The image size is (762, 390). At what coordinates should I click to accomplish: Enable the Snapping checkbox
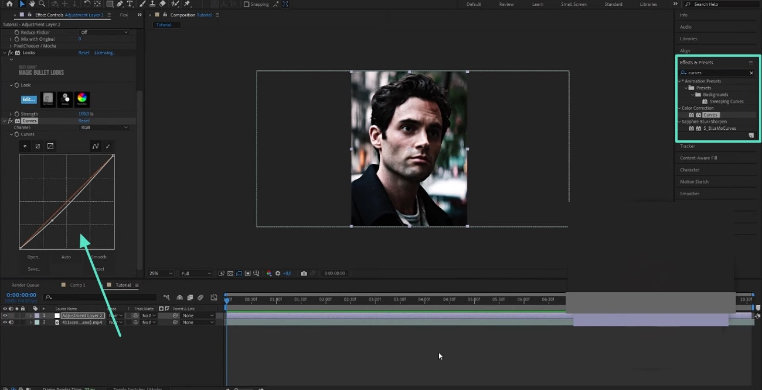coord(246,4)
